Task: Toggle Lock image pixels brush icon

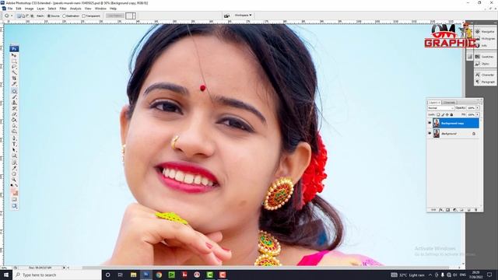Action: [443, 114]
